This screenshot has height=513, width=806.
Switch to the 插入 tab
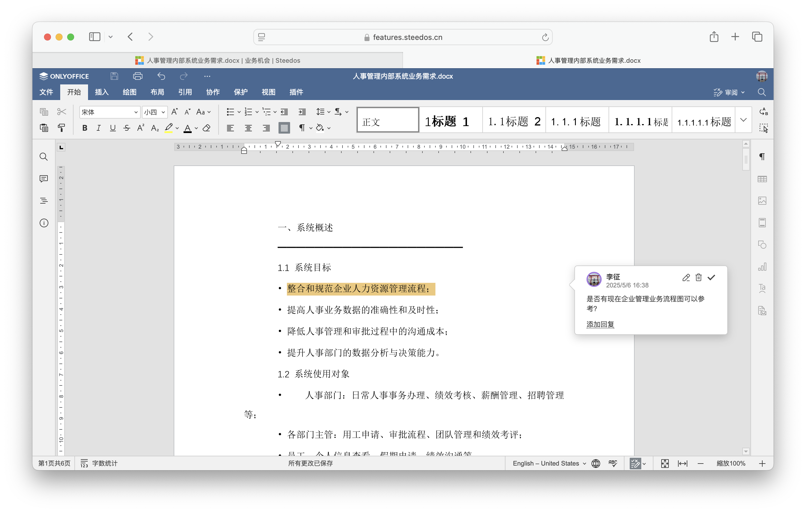[x=102, y=92]
